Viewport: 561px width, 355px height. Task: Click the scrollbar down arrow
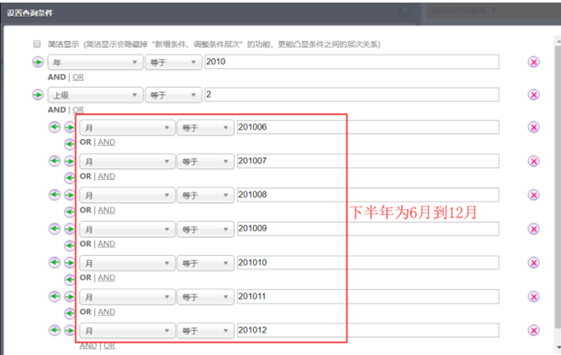558,346
